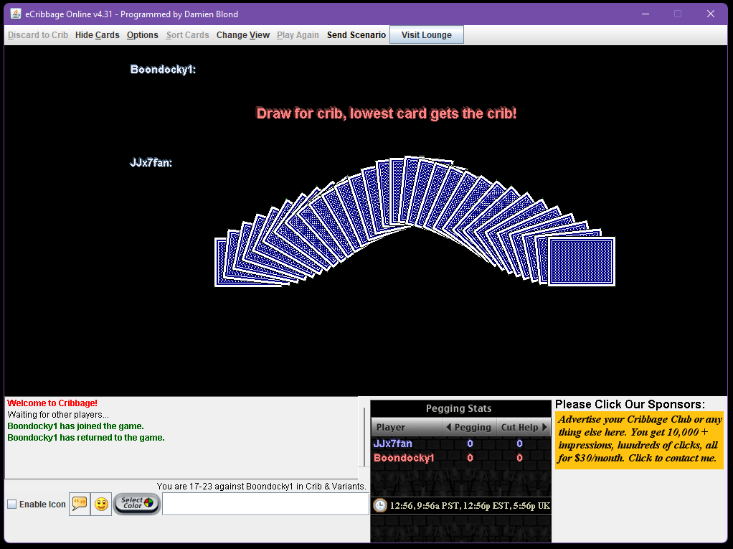
Task: Open the Change View menu
Action: point(242,35)
